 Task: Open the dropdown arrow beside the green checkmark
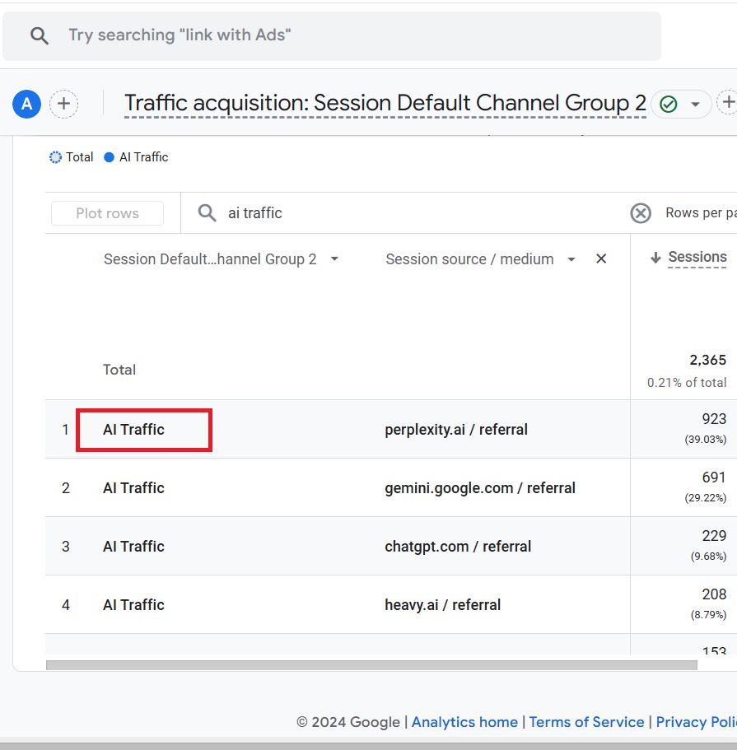pyautogui.click(x=695, y=104)
